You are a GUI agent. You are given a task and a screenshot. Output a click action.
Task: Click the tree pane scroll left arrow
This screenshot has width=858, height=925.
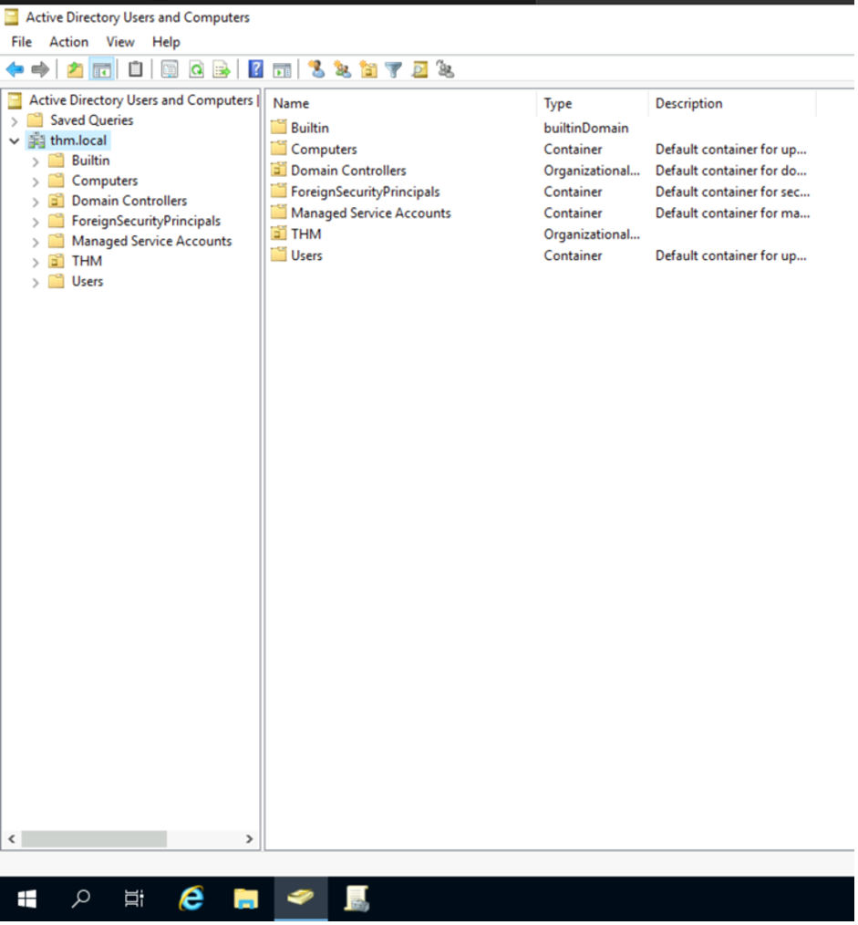[x=11, y=839]
